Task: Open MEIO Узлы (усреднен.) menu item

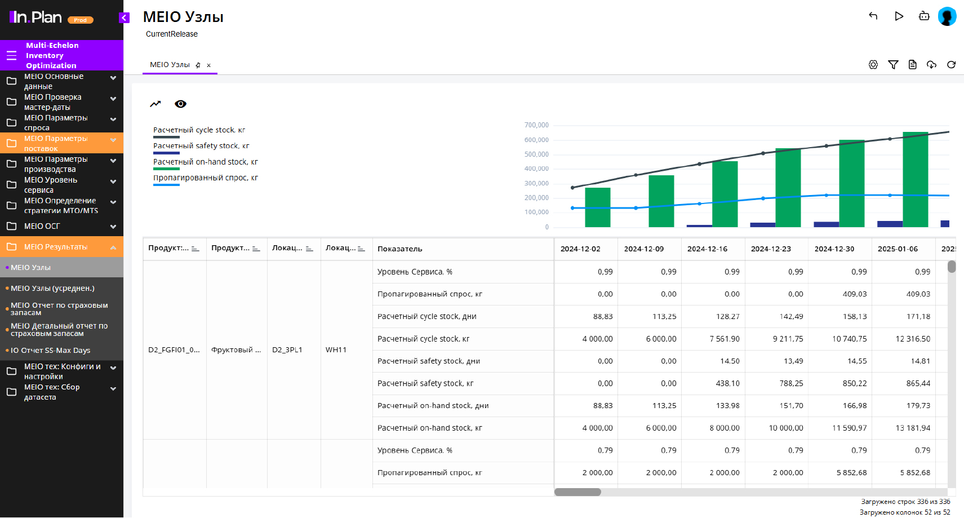Action: pos(52,288)
